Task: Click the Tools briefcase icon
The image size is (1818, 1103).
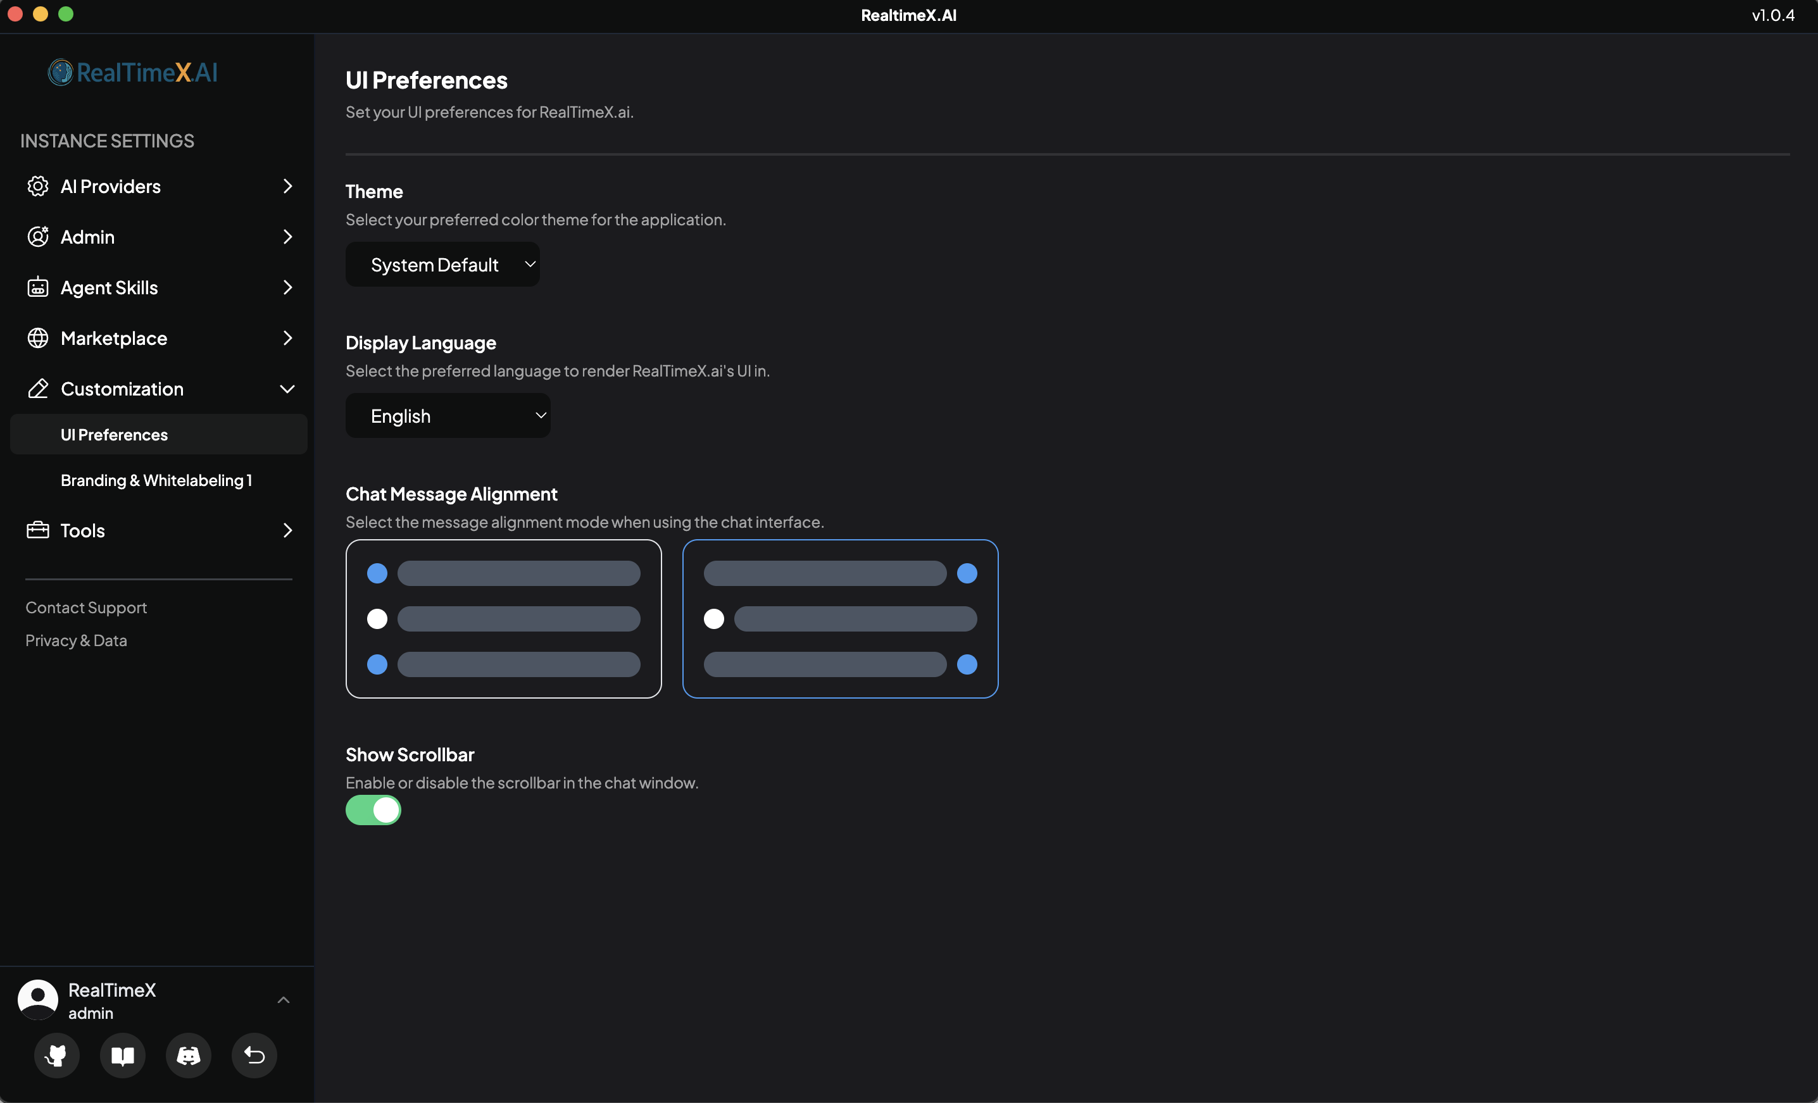Action: click(x=37, y=530)
